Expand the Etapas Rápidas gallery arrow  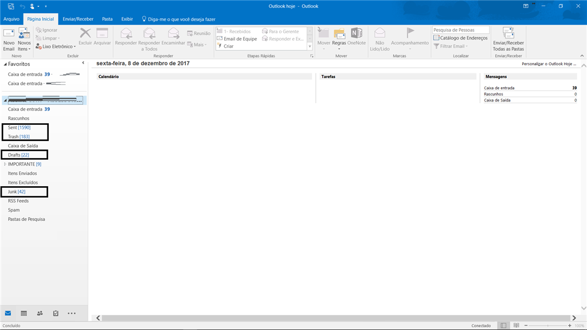point(310,46)
